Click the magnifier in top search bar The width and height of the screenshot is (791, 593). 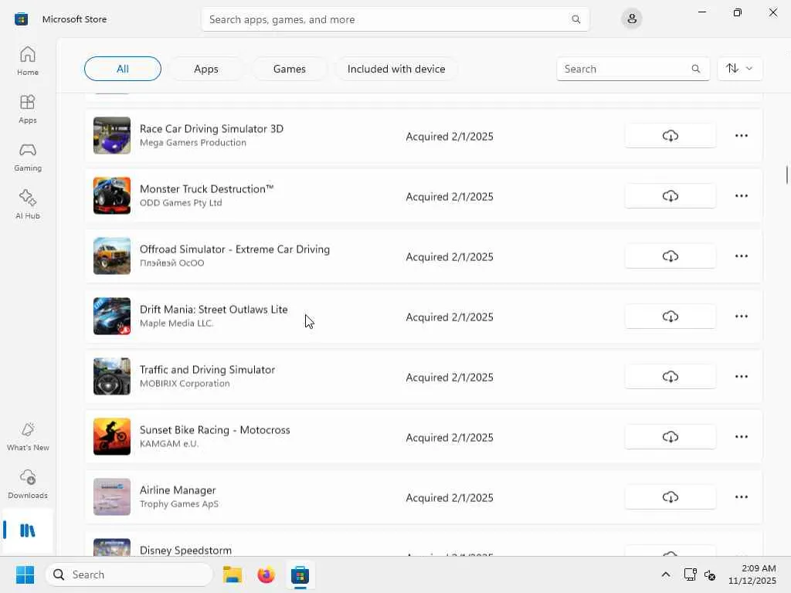[x=575, y=19]
